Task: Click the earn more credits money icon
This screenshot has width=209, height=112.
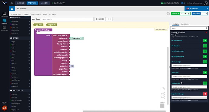Action: pos(162,3)
